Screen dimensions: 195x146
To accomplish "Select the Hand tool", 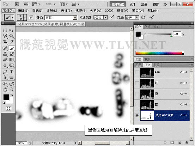I will pyautogui.click(x=5, y=89).
